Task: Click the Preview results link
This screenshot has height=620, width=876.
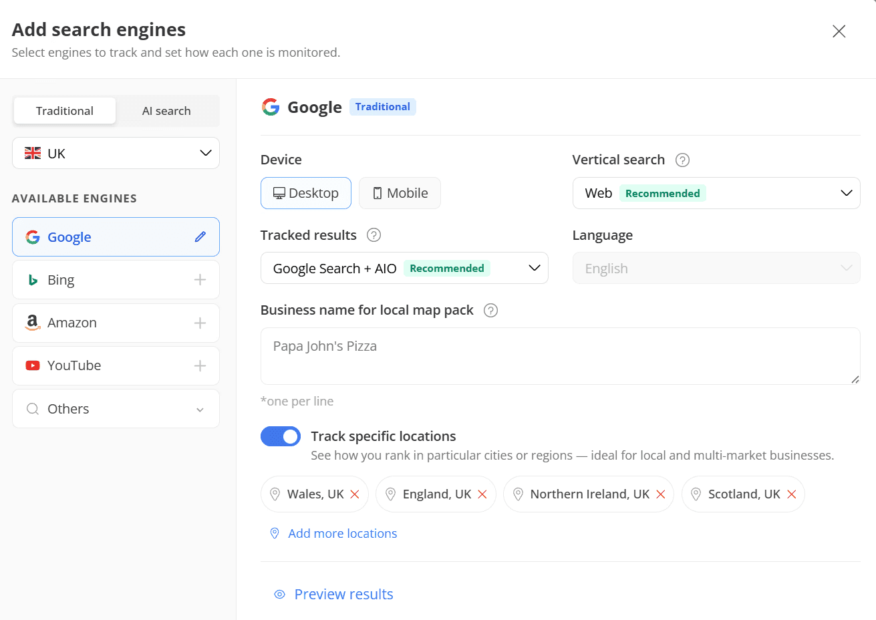Action: pos(344,594)
